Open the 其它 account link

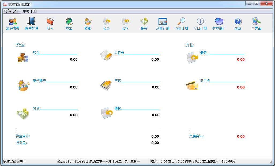(x=118, y=80)
